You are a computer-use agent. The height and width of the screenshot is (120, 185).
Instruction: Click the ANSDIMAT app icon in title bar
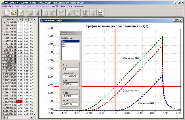tap(2, 2)
